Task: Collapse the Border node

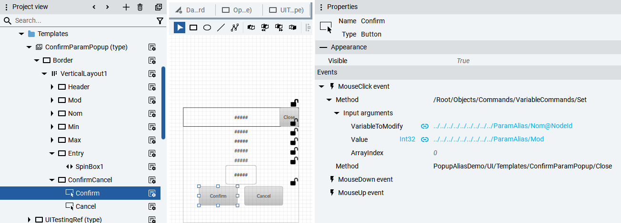Action: tap(36, 60)
